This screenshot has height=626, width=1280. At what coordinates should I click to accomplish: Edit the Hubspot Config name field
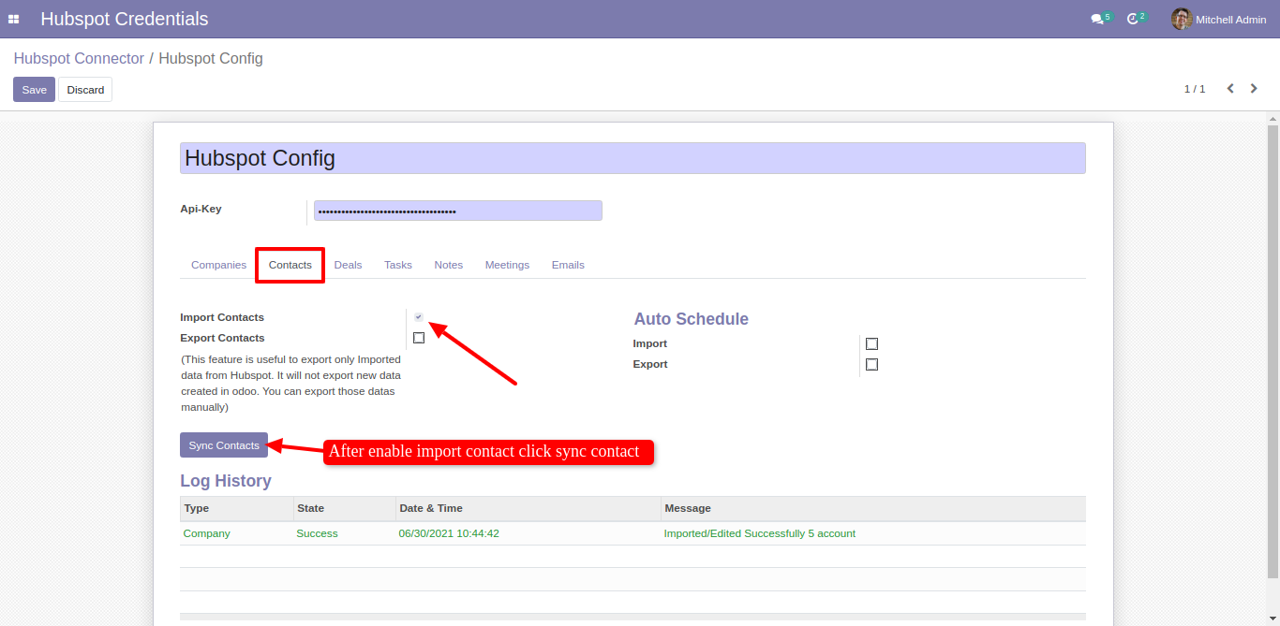[x=633, y=158]
